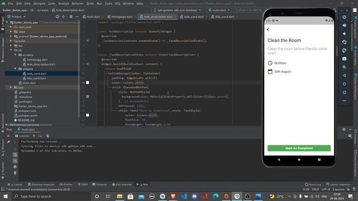Collapse the lib folder
This screenshot has width=358, height=201.
click(x=11, y=50)
